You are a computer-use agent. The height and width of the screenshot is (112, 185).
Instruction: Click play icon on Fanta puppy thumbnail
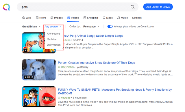[x=25, y=104]
